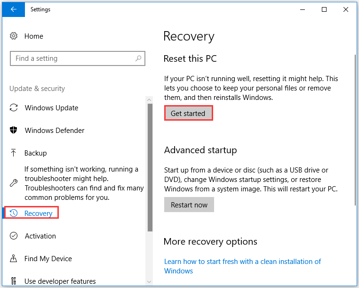Open the clean installation of Windows link
The image size is (359, 288).
[242, 266]
